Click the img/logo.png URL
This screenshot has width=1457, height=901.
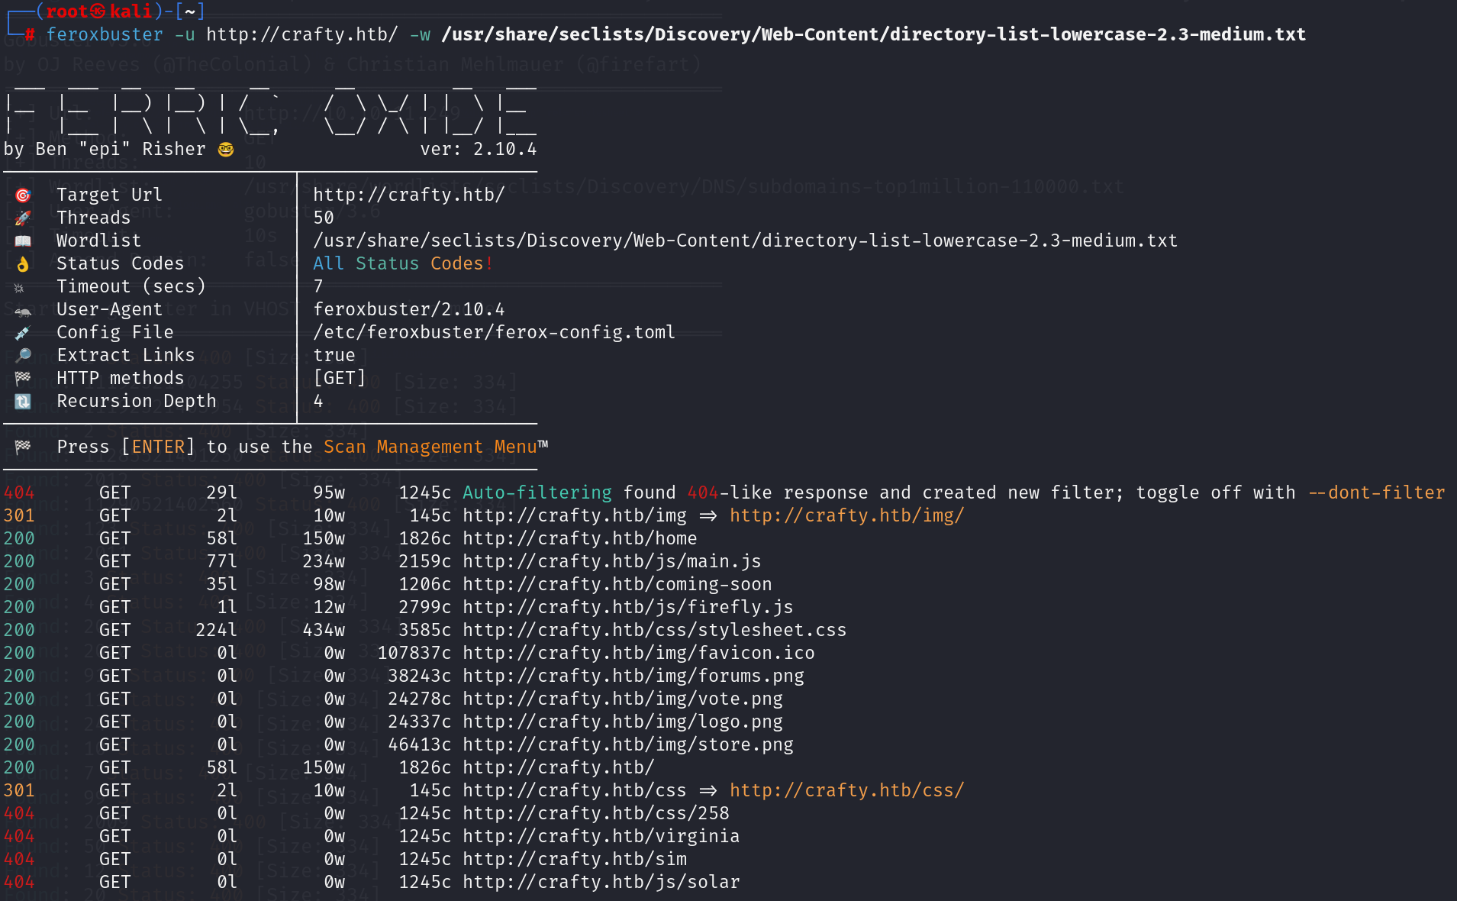(623, 722)
